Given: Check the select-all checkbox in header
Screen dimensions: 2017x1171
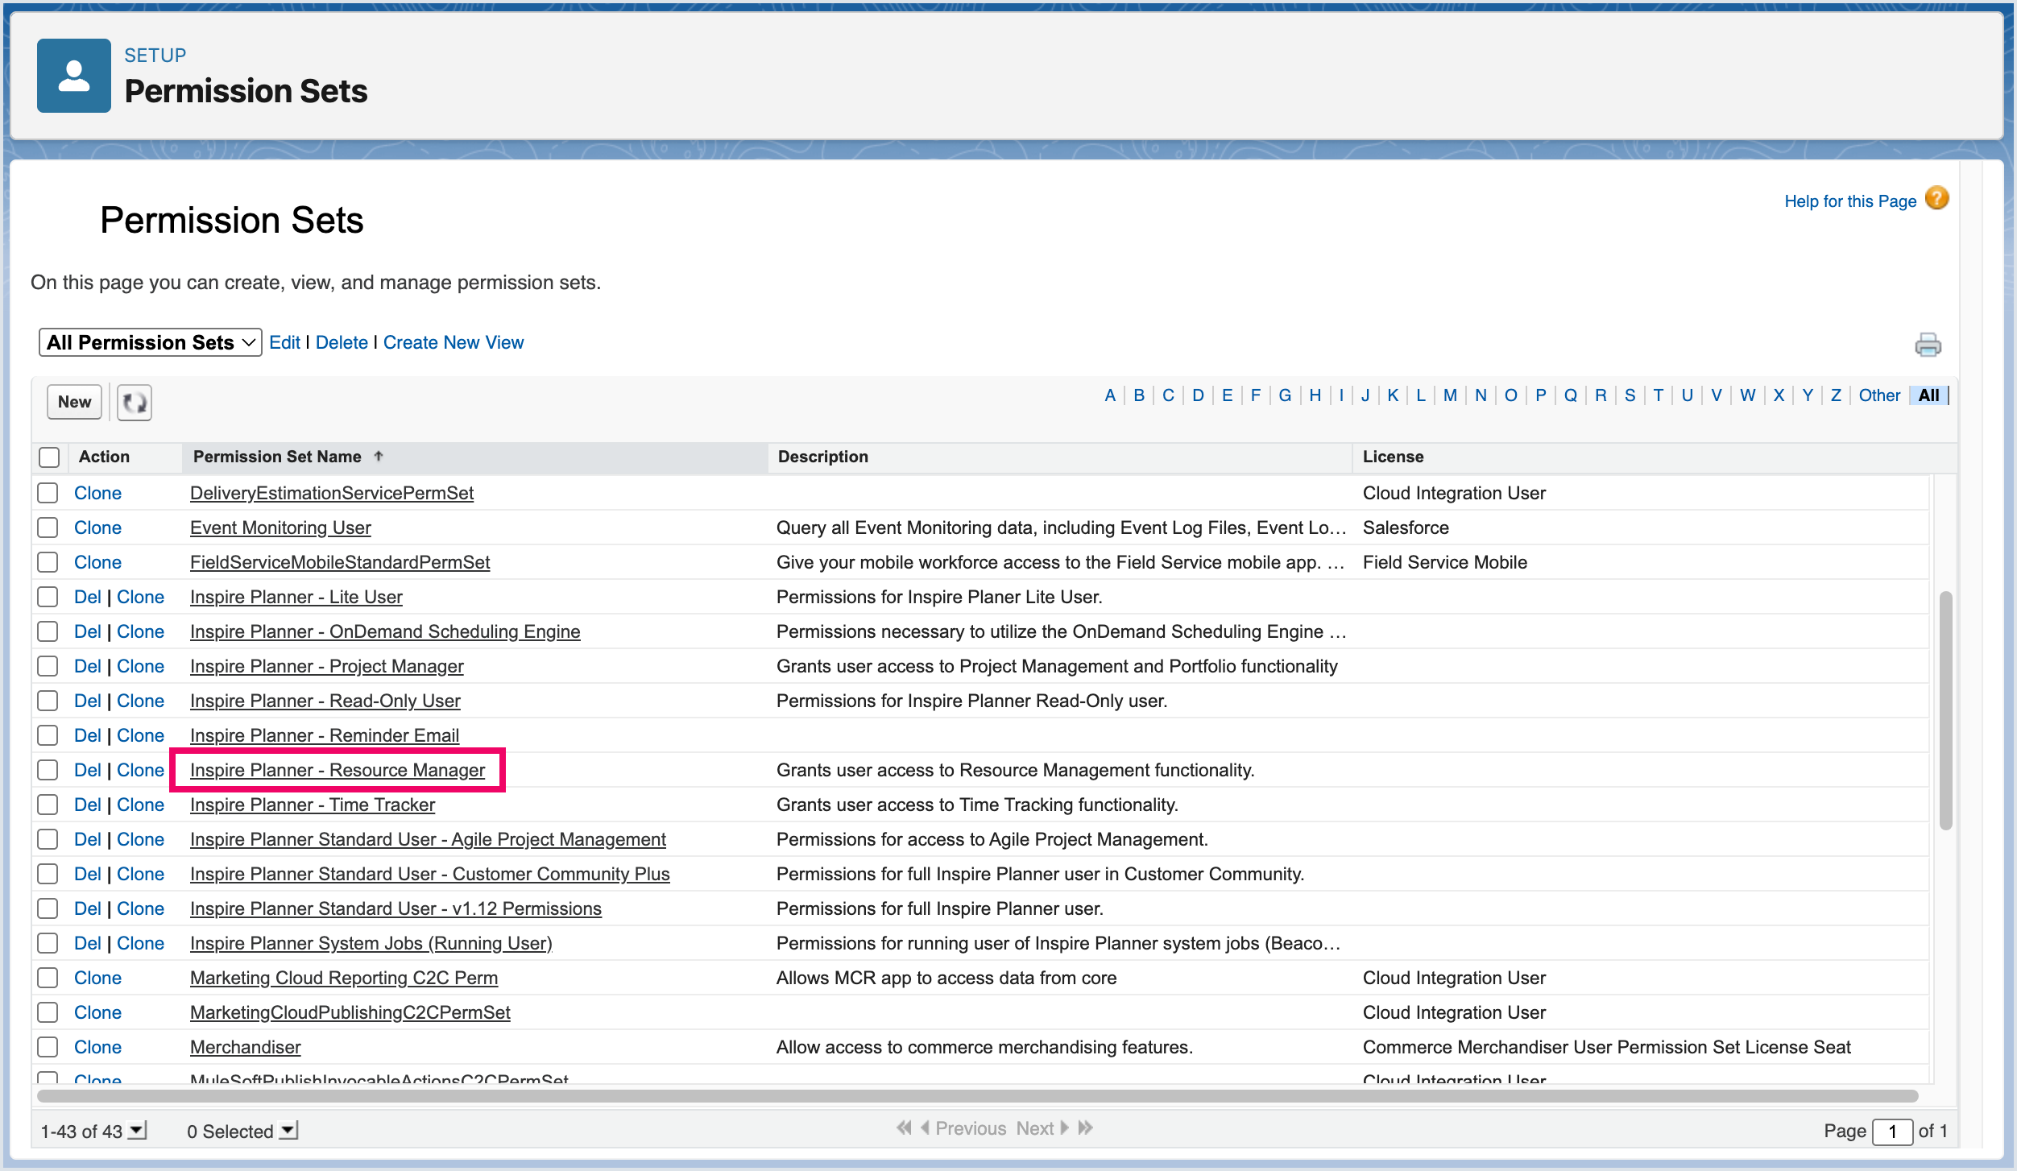Looking at the screenshot, I should pyautogui.click(x=49, y=457).
